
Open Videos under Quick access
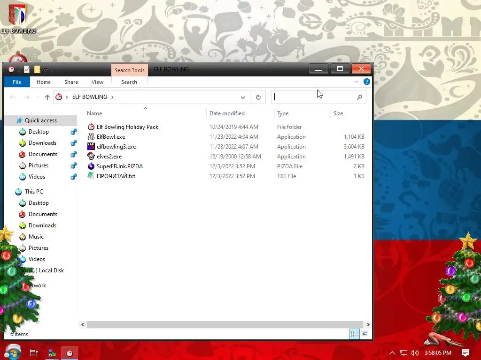[x=37, y=177]
